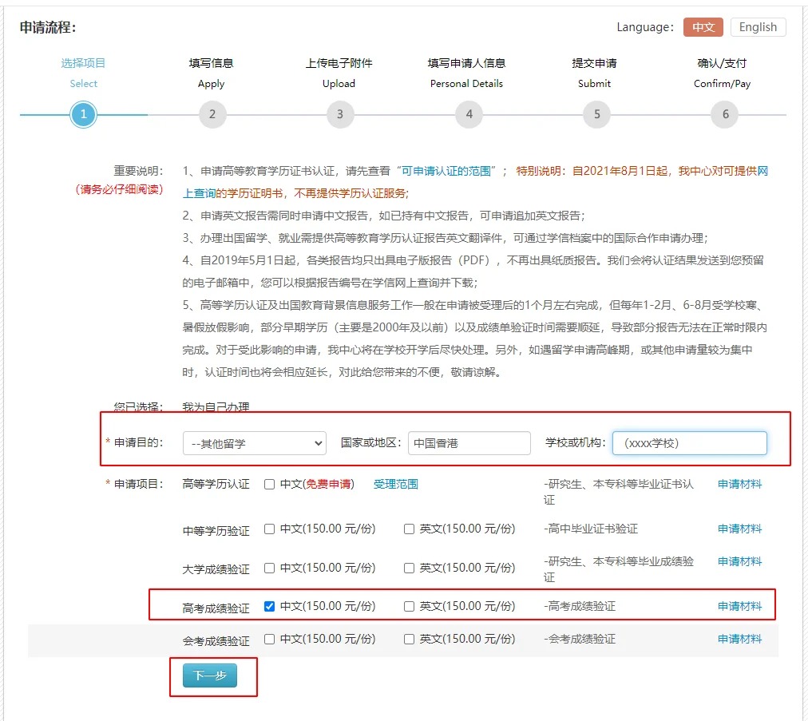Screen dimensions: 808x721
Task: Select the 提交申请 Submit step label
Action: (x=594, y=73)
